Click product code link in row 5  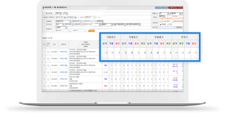tap(64, 79)
